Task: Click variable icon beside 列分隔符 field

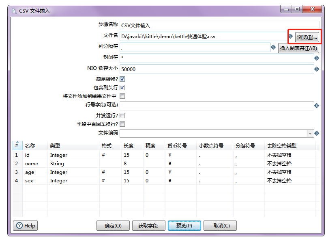Action: coord(273,47)
